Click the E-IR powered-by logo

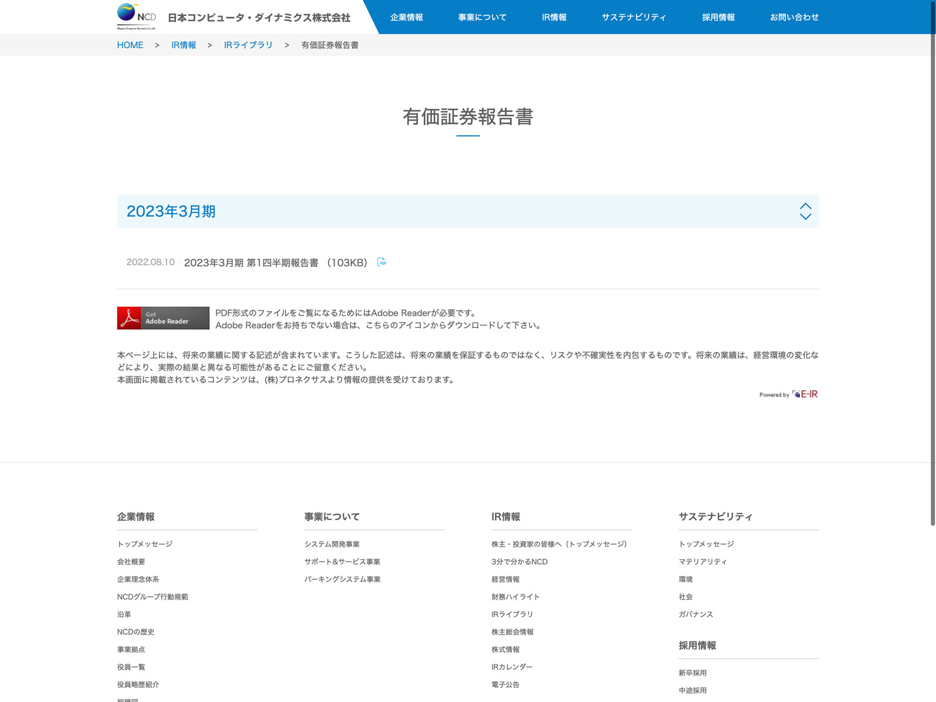click(804, 394)
